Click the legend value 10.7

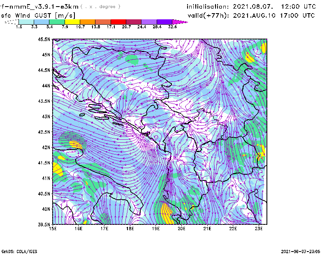point(80,27)
